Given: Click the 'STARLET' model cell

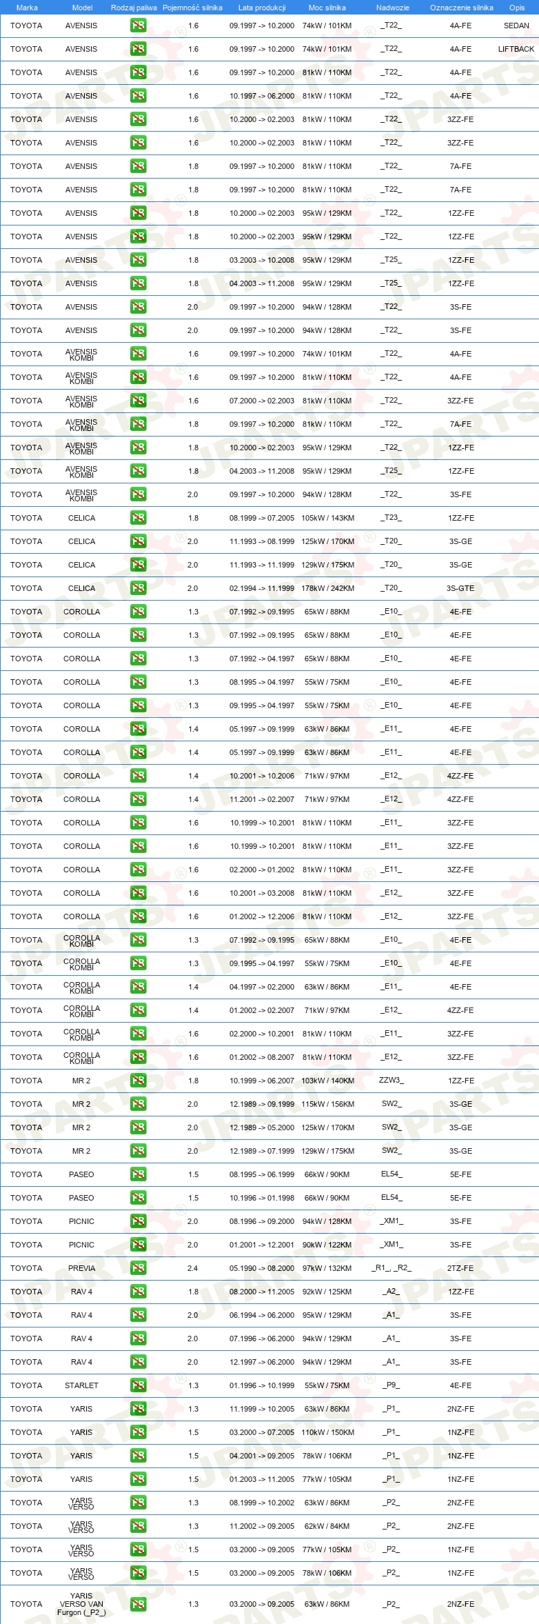Looking at the screenshot, I should (x=82, y=1385).
